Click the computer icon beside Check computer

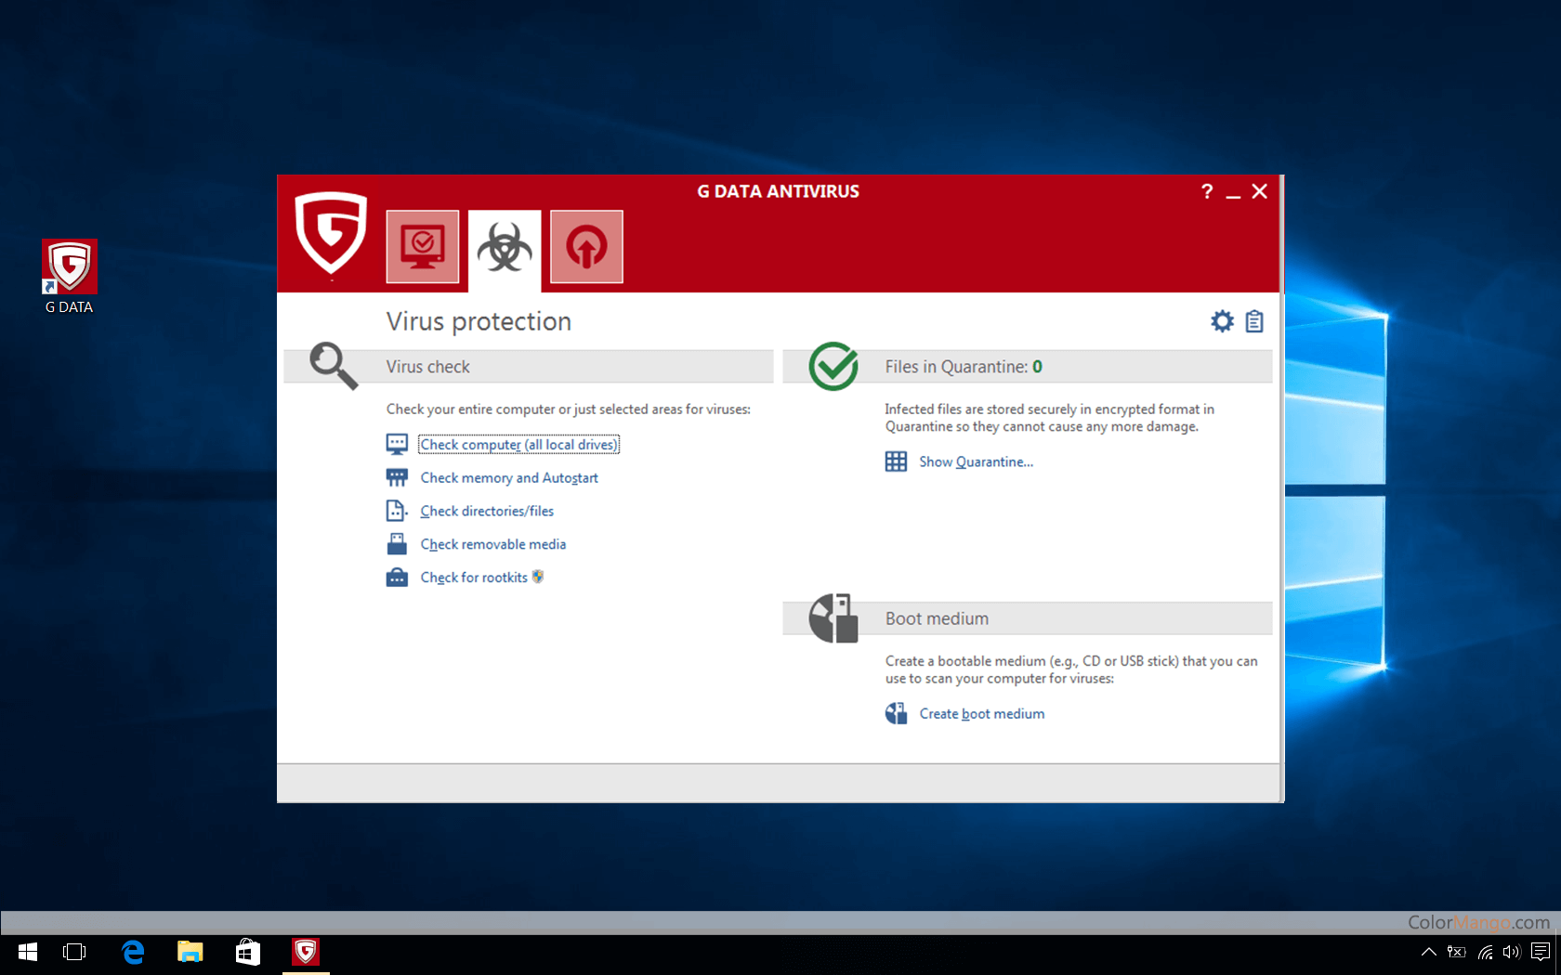coord(397,445)
